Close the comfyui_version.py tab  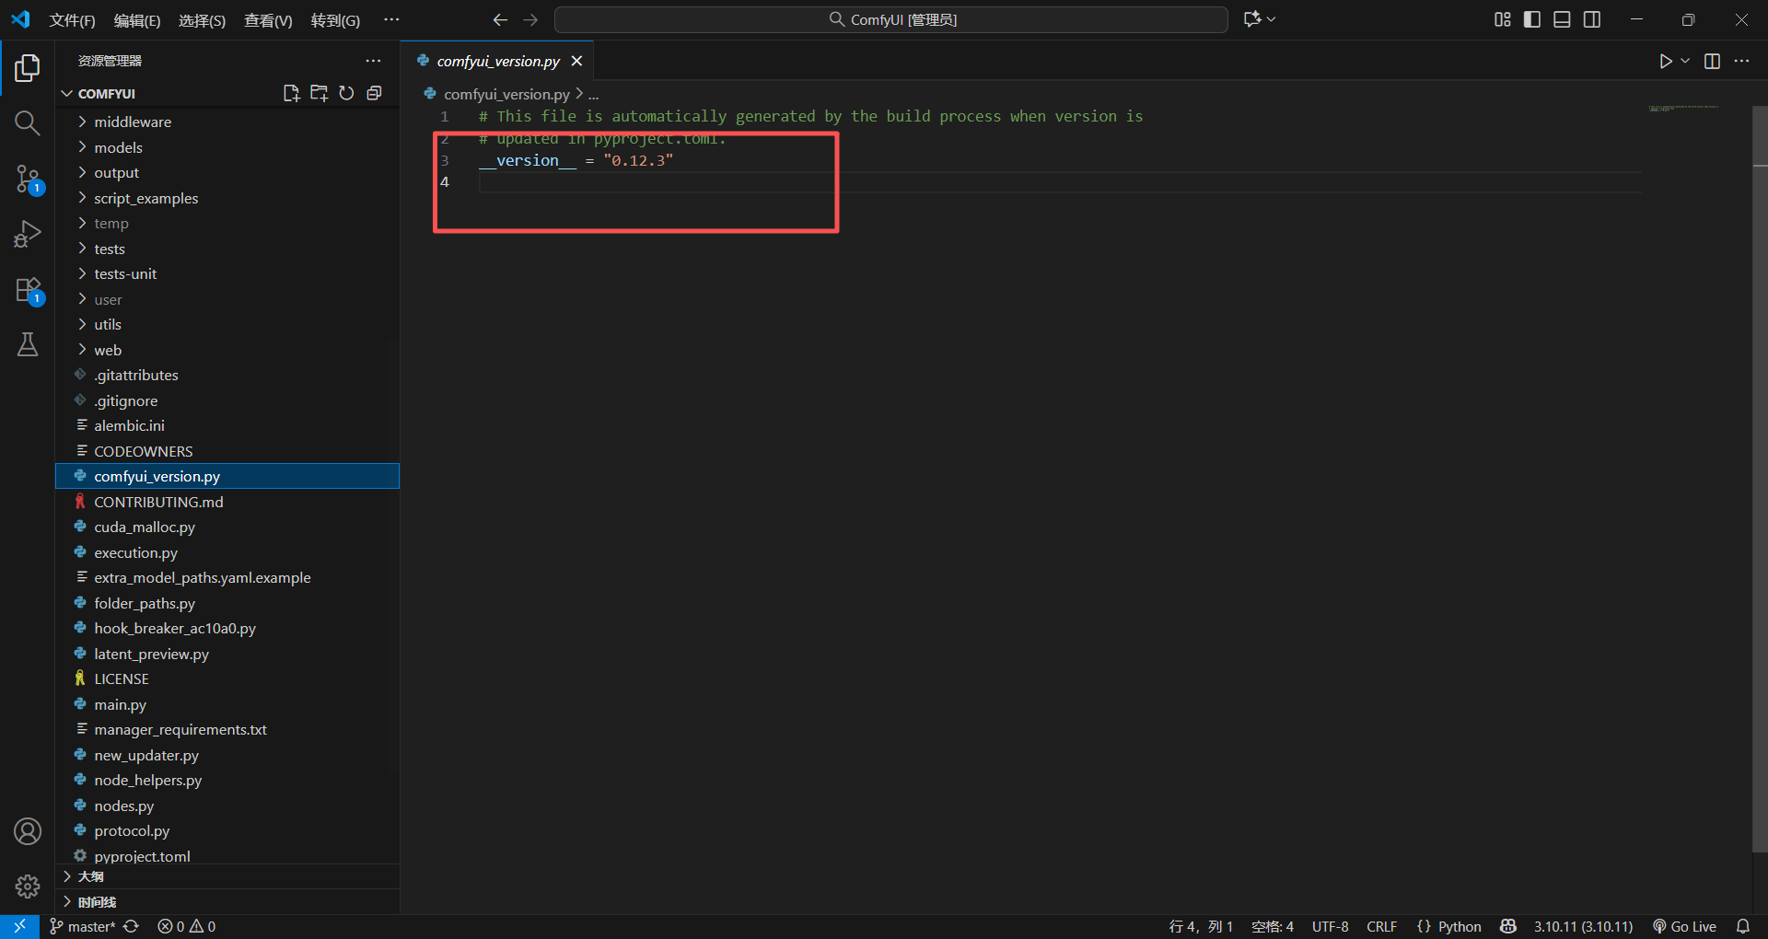point(576,61)
